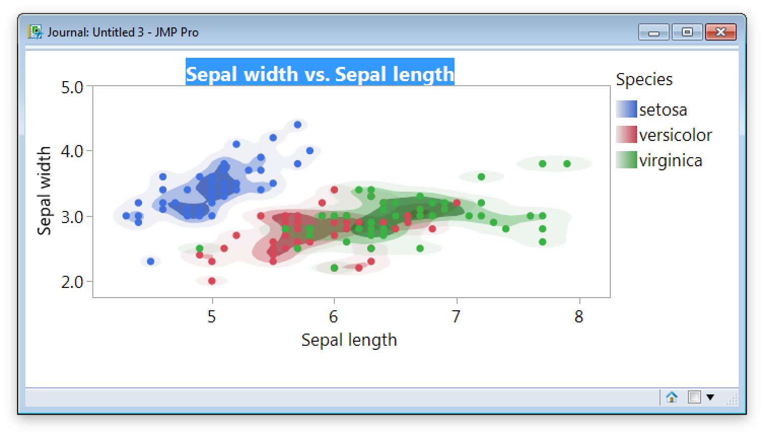Click the versicolor label in the legend

(676, 134)
